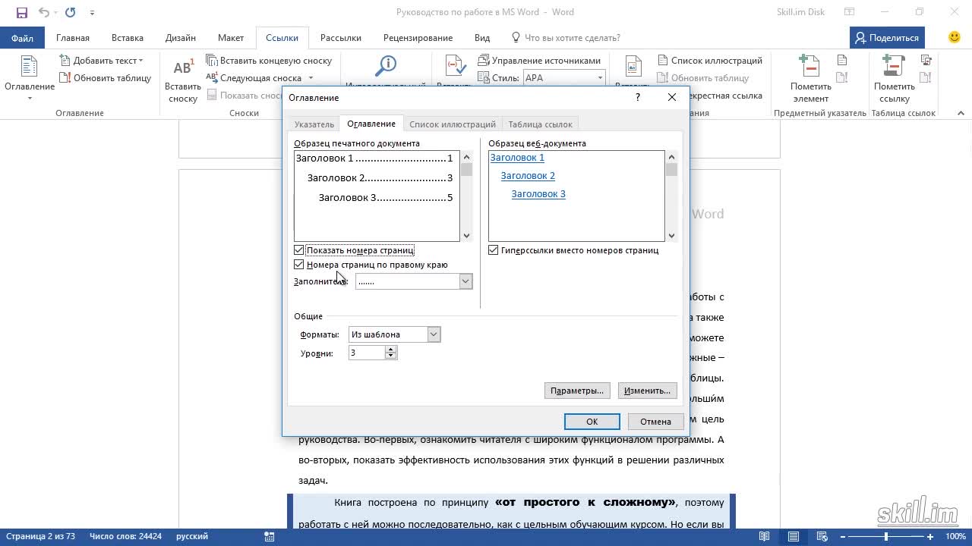Click Список иллюстраций
972x546 pixels.
pyautogui.click(x=709, y=61)
